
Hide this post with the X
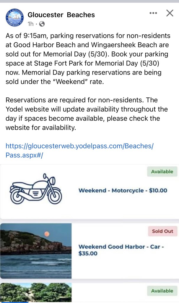(170, 13)
